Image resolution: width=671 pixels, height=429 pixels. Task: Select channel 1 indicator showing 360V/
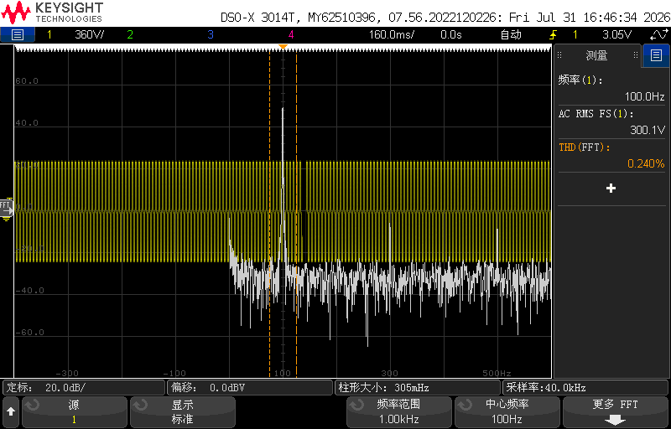tap(75, 34)
